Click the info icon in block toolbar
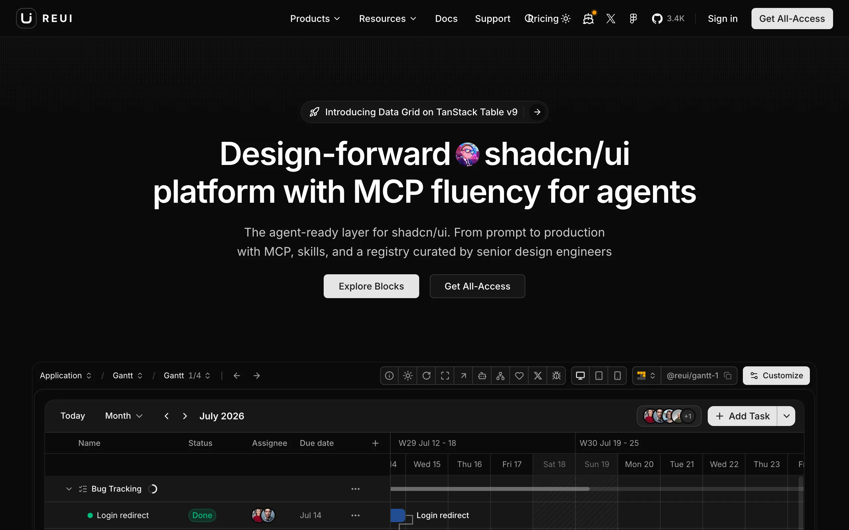 point(389,375)
